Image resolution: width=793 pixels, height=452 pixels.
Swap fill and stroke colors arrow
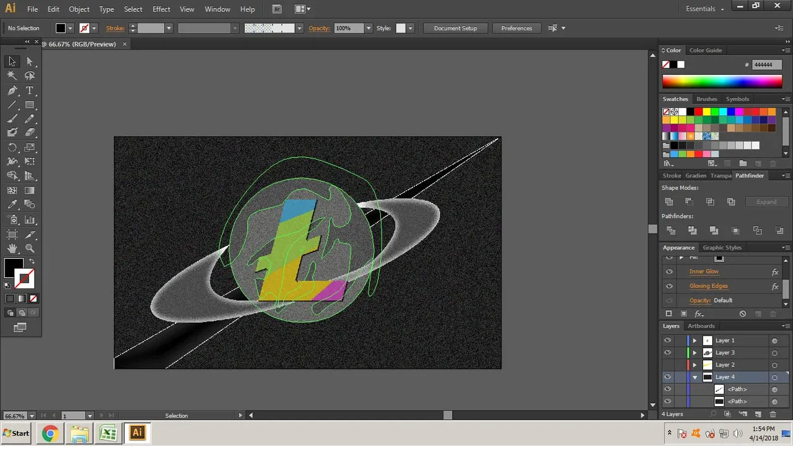(x=32, y=261)
